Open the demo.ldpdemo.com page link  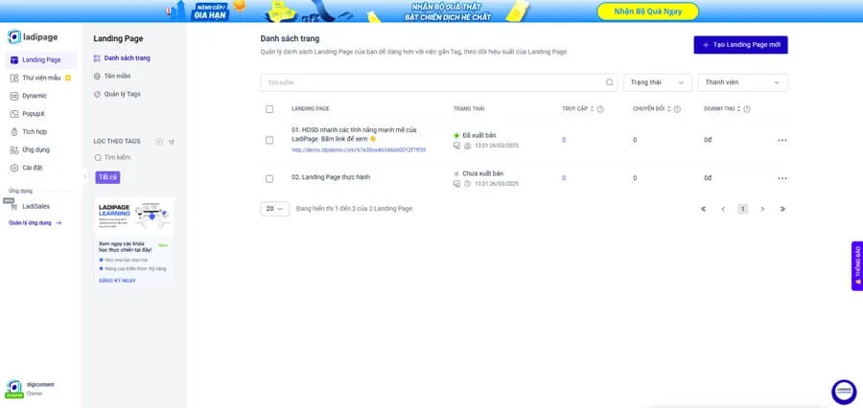pos(359,149)
